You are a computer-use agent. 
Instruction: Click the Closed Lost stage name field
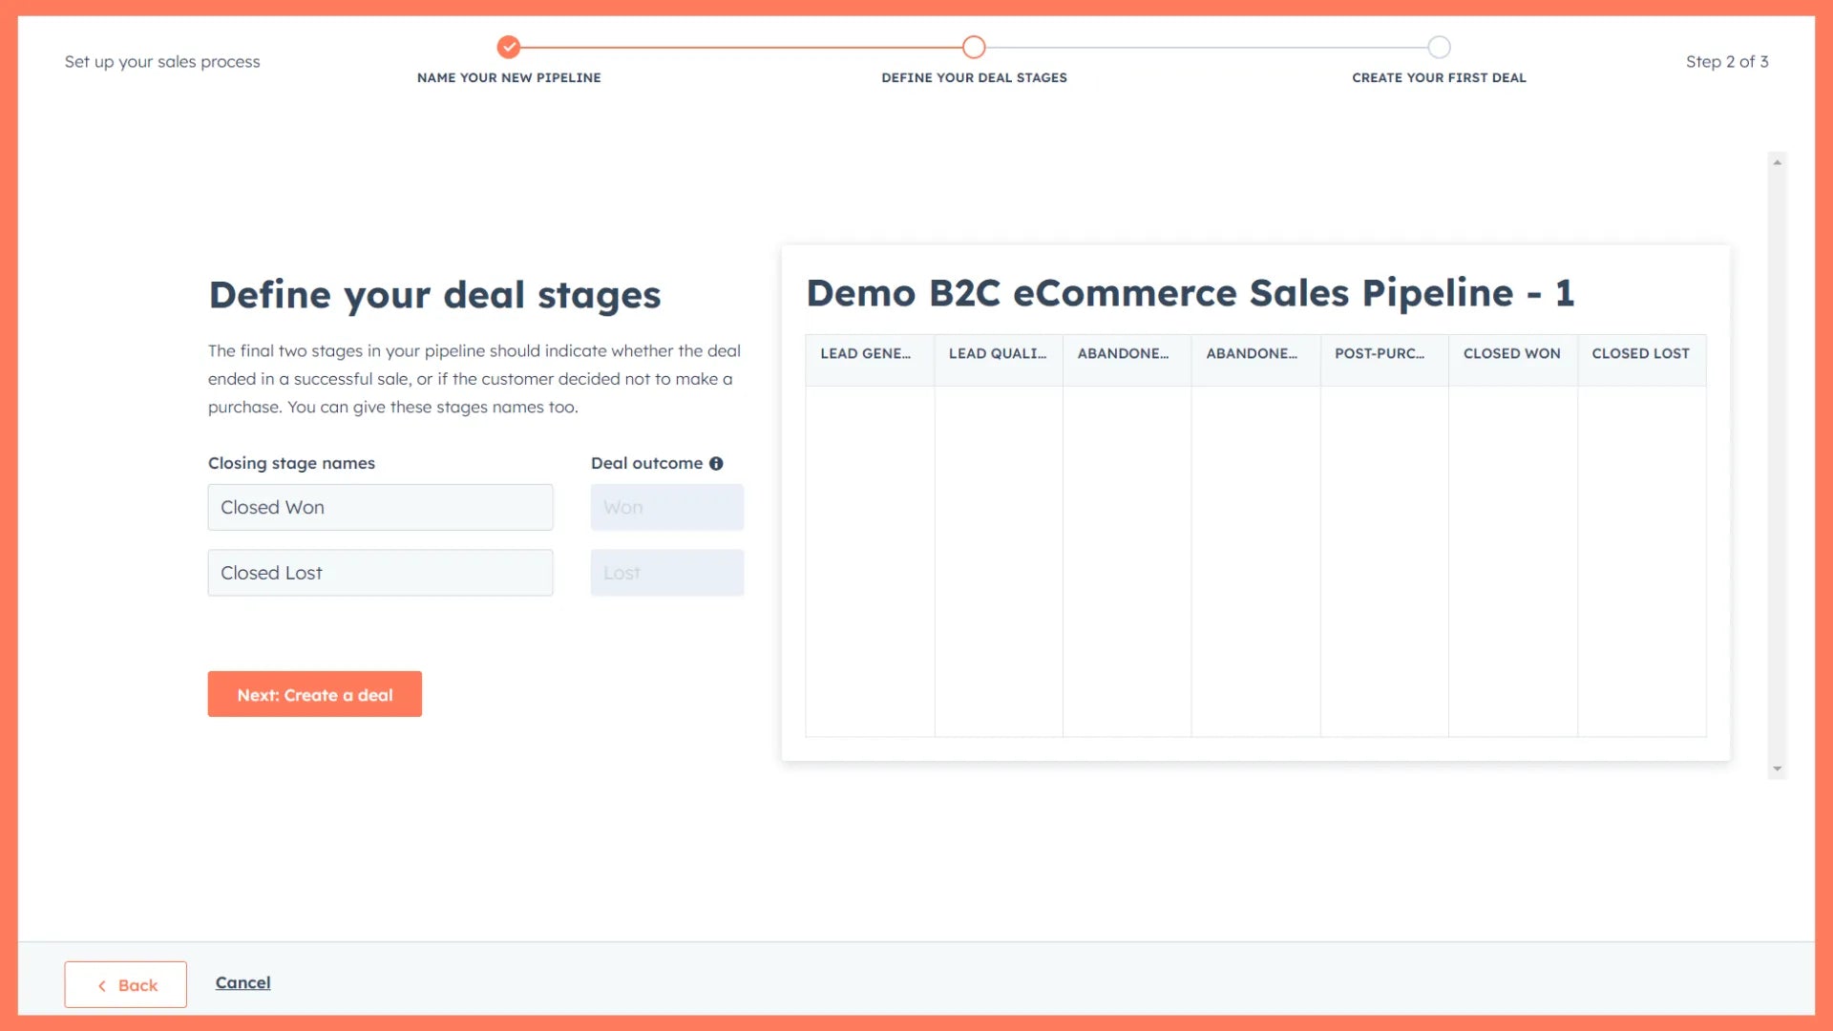380,573
